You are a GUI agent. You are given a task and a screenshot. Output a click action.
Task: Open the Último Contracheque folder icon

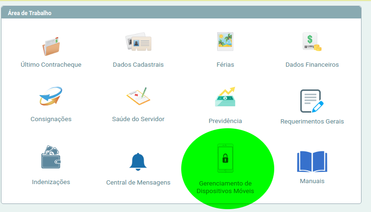coord(51,46)
